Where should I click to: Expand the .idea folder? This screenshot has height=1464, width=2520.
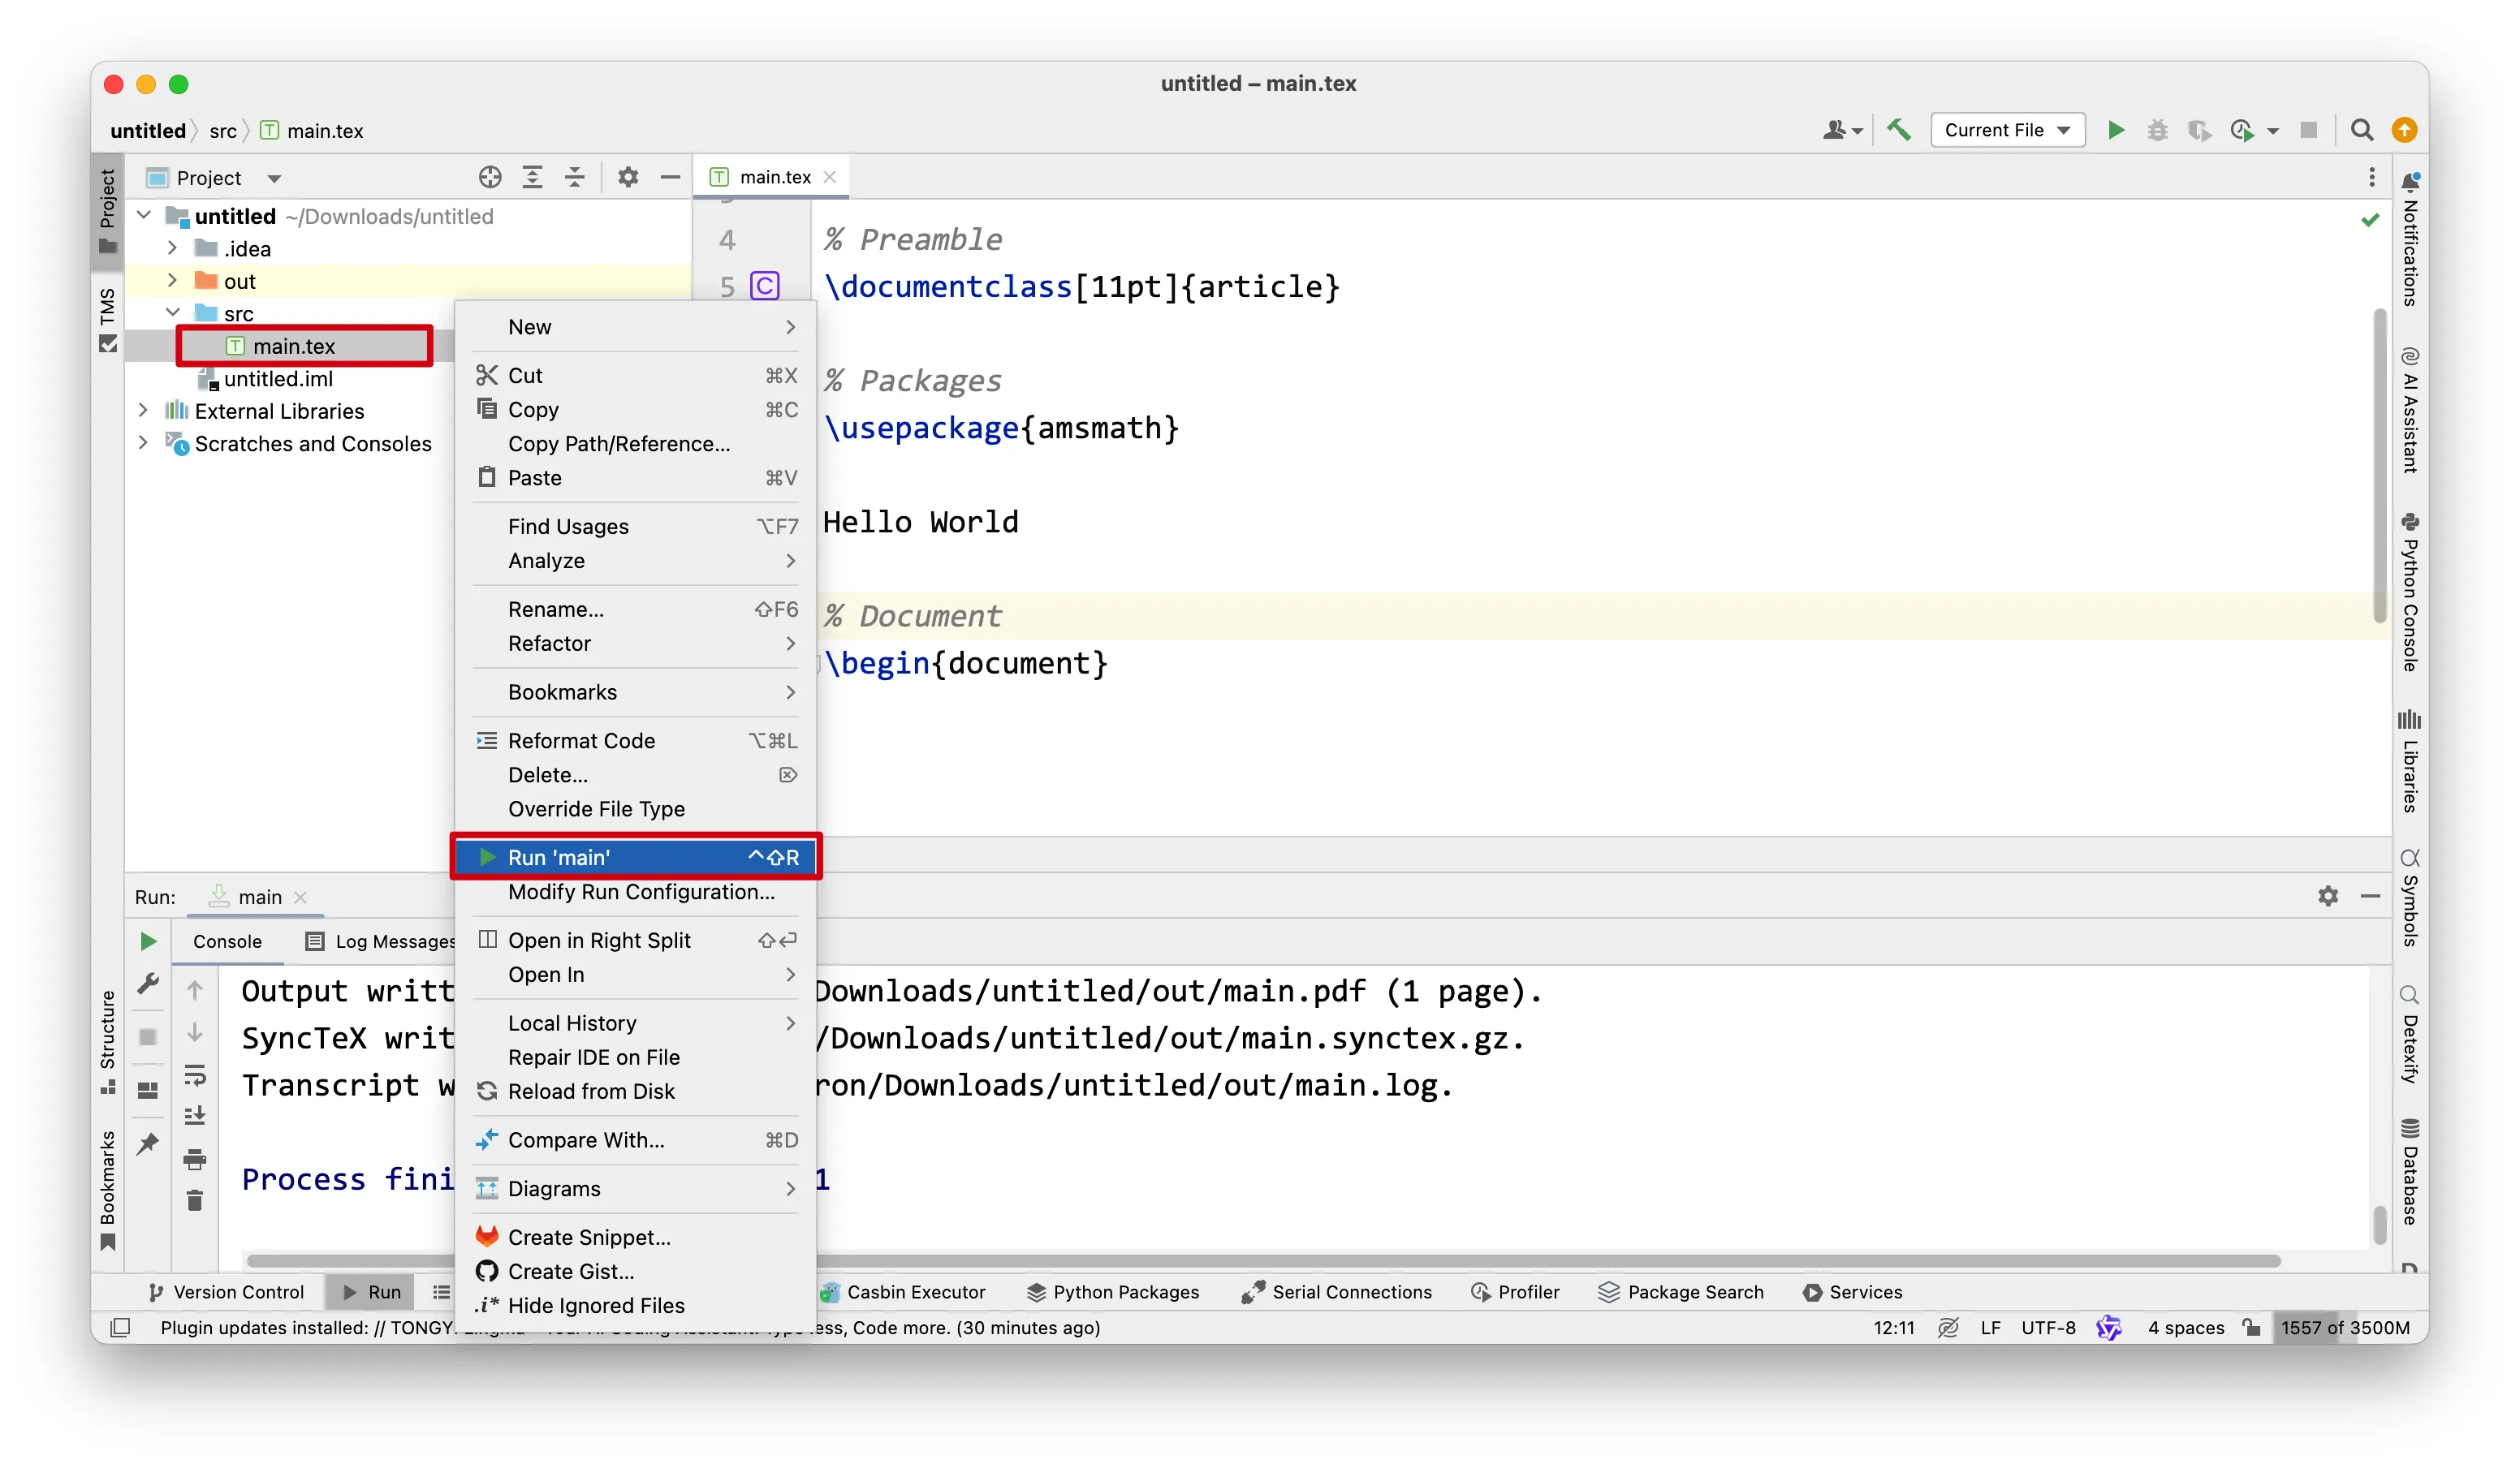pos(172,248)
